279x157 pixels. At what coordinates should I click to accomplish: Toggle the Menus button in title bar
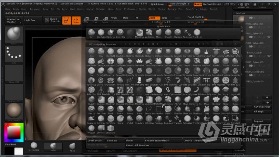pyautogui.click(x=197, y=4)
